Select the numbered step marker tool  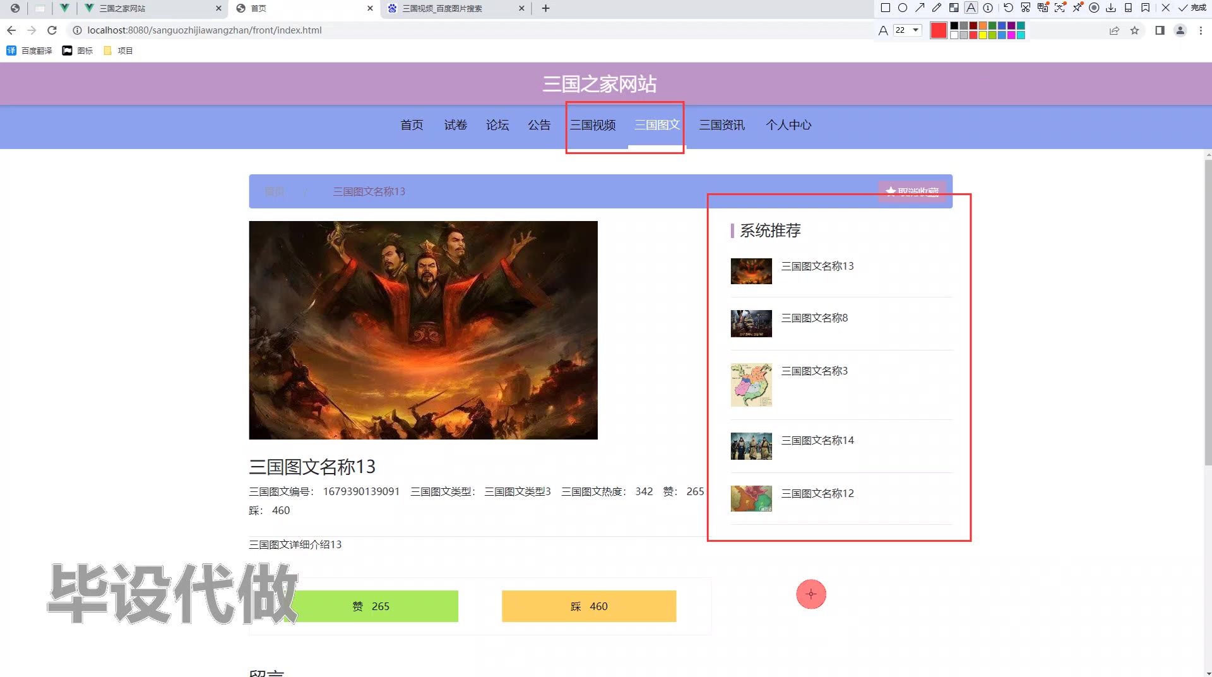point(988,8)
